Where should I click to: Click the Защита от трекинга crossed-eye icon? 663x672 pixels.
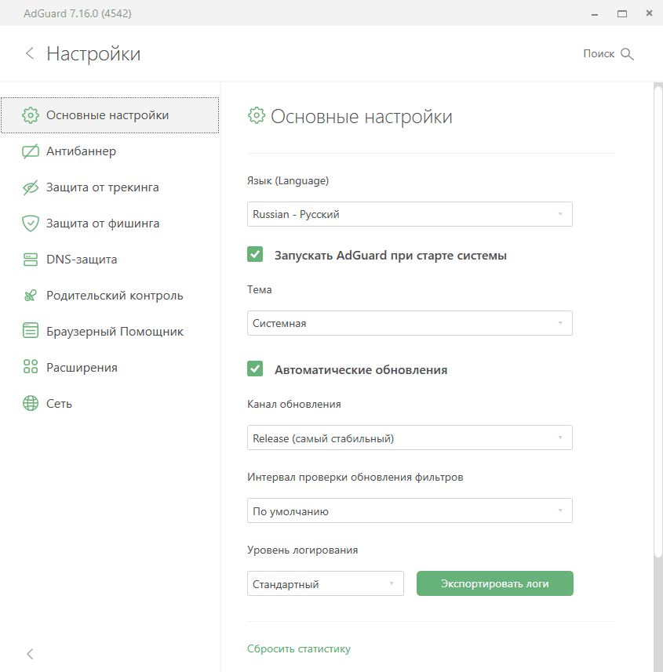pyautogui.click(x=31, y=187)
